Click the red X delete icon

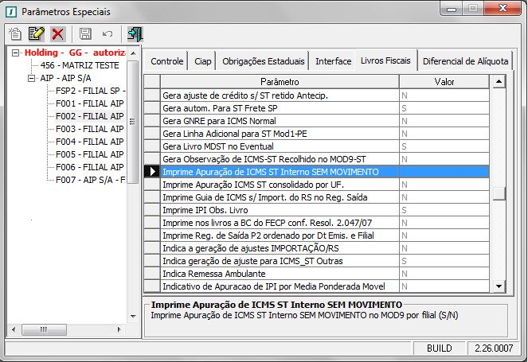[57, 34]
